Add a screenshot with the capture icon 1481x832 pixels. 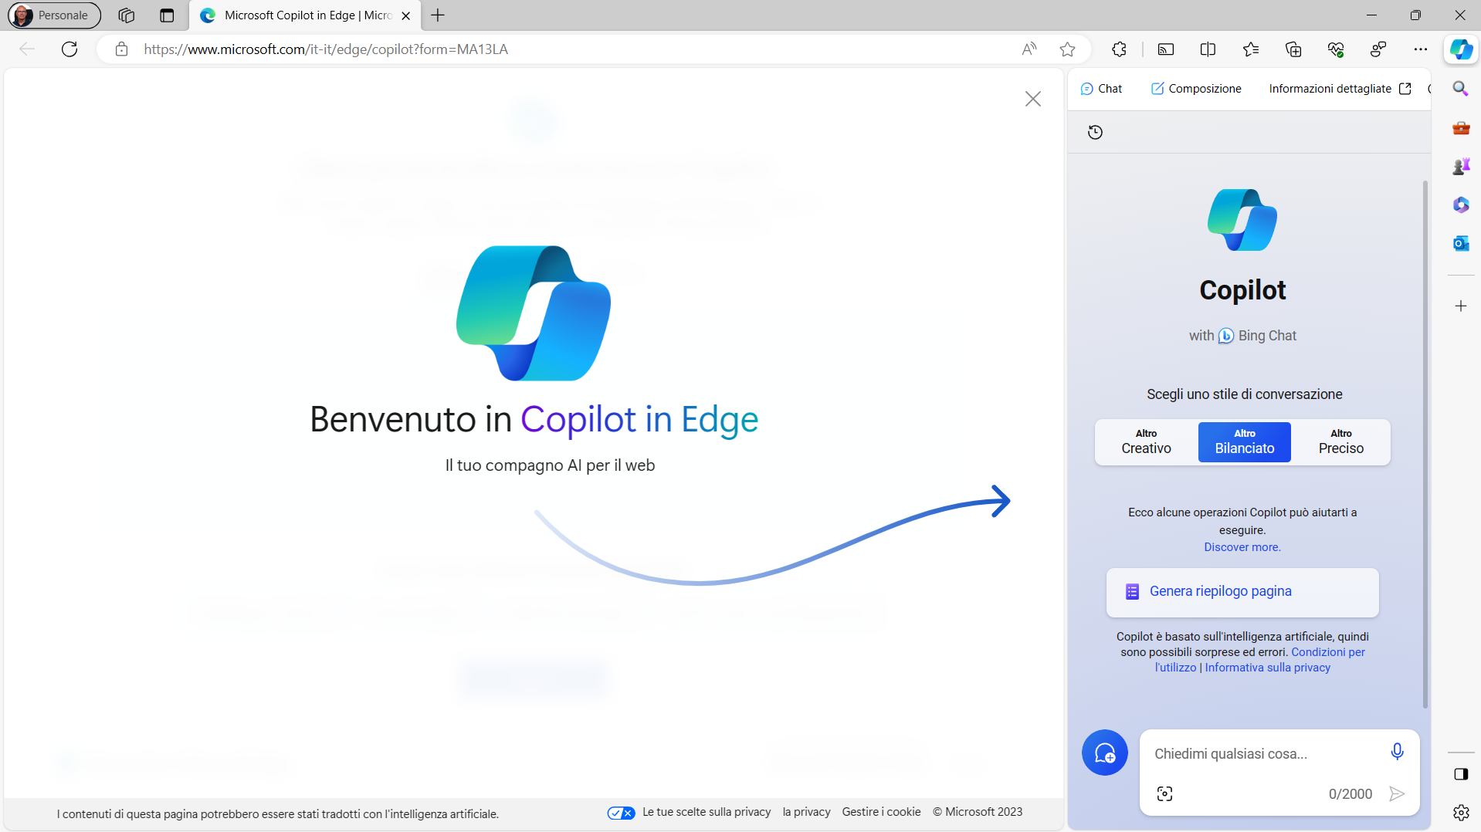click(x=1164, y=794)
